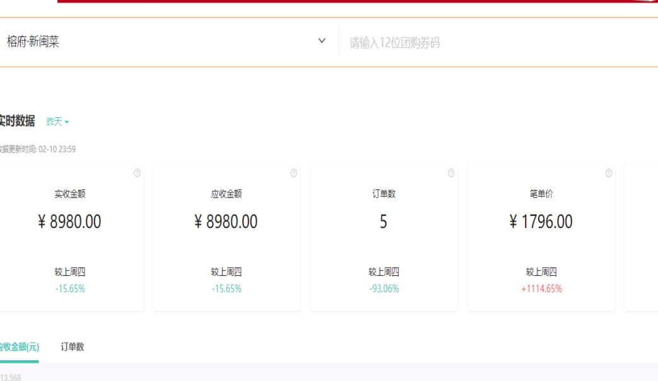Click the help icon on 应收金额 card
658x381 pixels.
pos(293,173)
